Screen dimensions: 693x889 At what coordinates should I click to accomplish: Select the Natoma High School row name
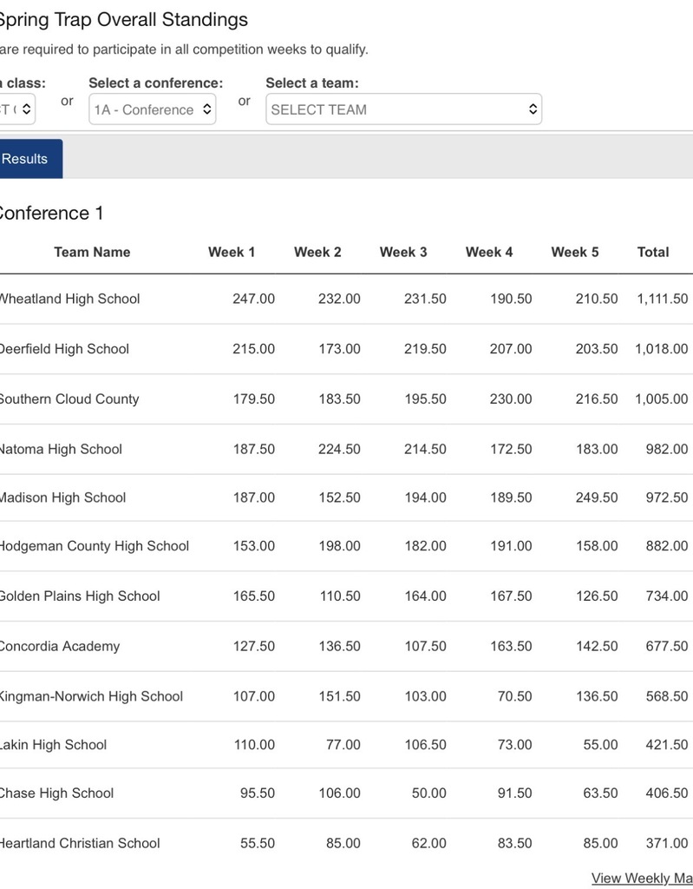pyautogui.click(x=61, y=449)
